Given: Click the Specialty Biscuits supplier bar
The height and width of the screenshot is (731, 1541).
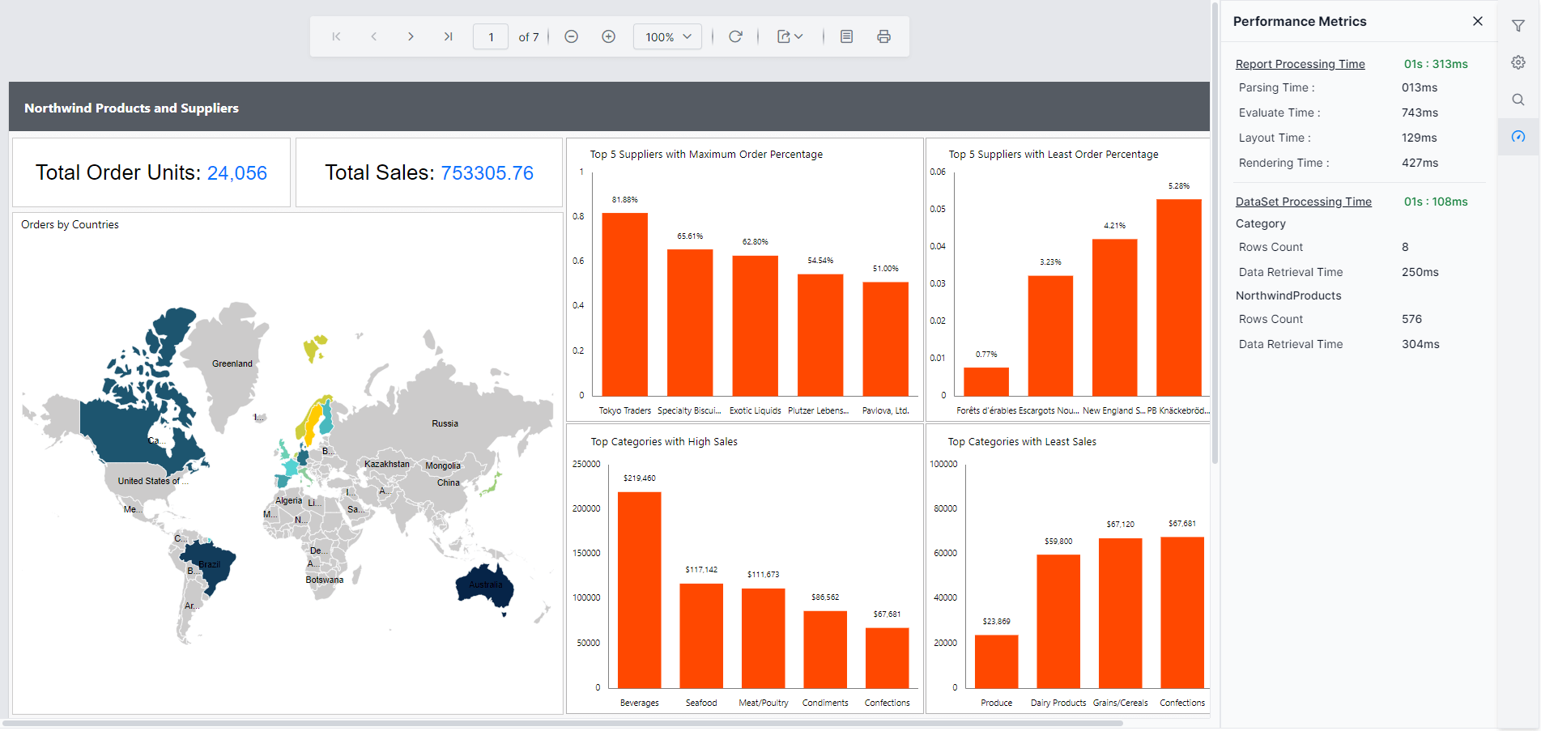Looking at the screenshot, I should point(690,322).
